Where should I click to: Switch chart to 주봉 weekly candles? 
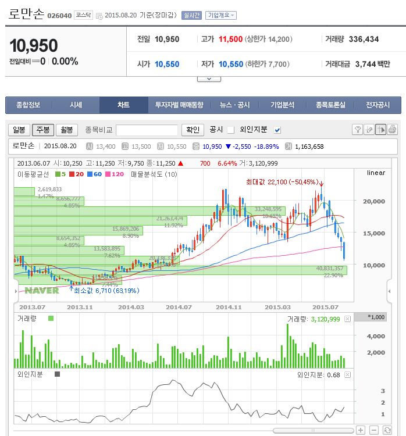pos(43,130)
